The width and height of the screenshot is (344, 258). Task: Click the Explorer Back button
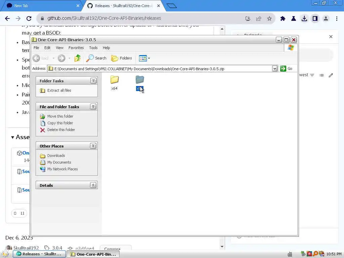pos(41,58)
